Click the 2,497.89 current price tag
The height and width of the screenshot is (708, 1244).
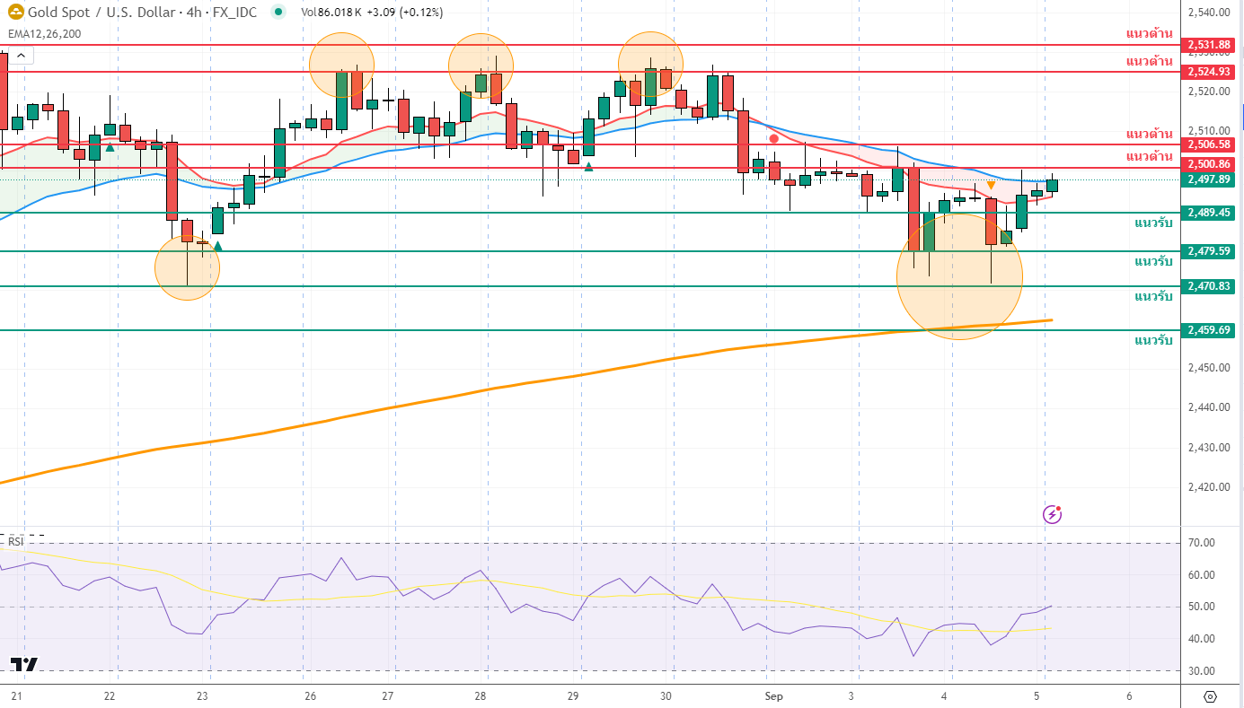[1208, 179]
